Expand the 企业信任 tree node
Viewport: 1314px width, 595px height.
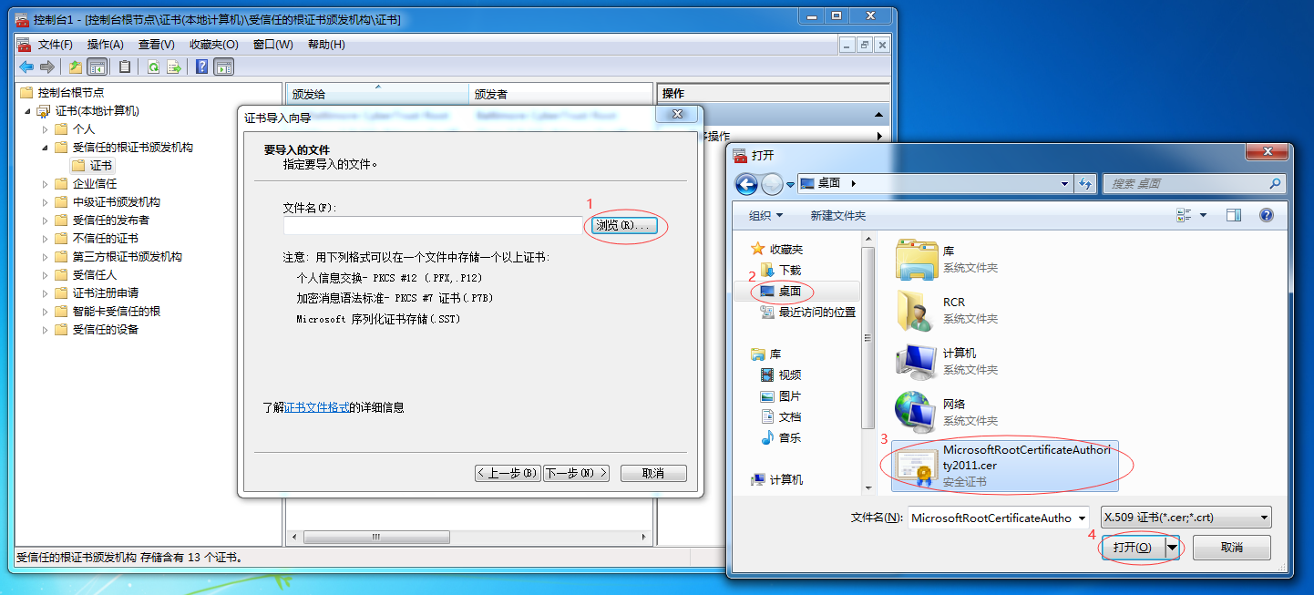[45, 184]
